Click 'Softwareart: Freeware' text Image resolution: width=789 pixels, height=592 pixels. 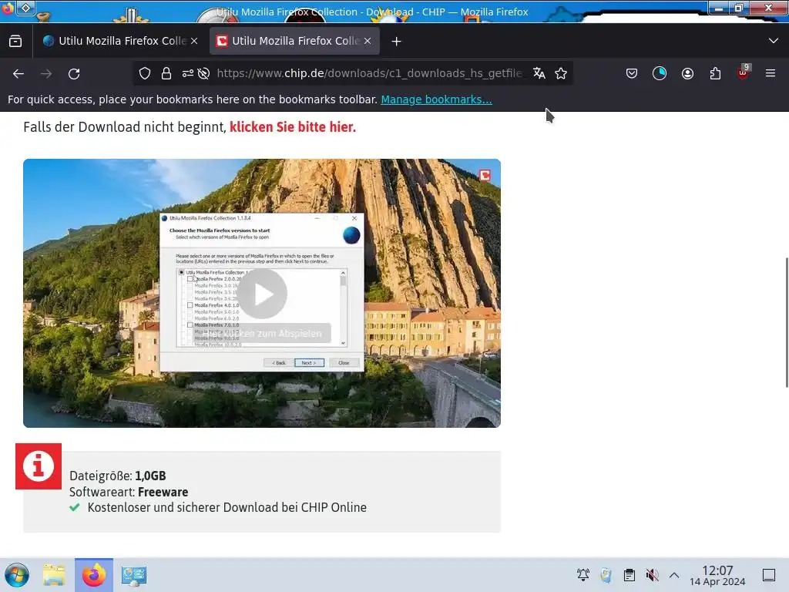pyautogui.click(x=129, y=492)
